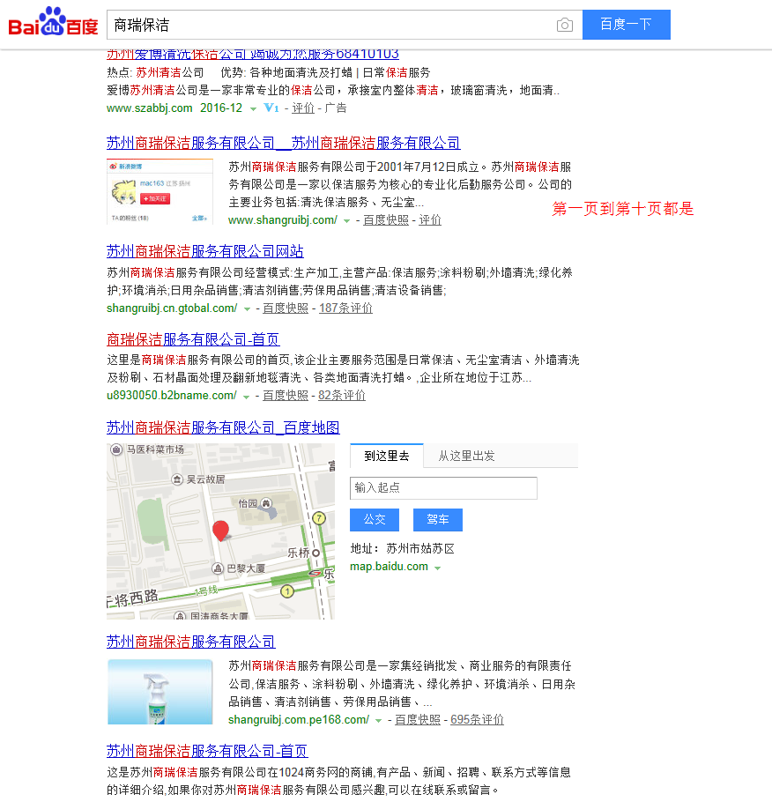Click subway line 1 badge on map
The width and height of the screenshot is (772, 802).
click(287, 591)
